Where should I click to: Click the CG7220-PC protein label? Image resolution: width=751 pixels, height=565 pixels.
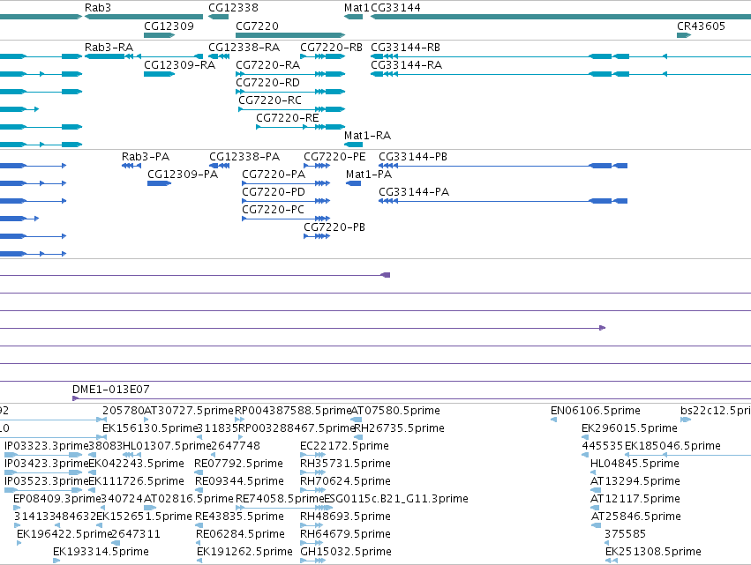point(273,210)
